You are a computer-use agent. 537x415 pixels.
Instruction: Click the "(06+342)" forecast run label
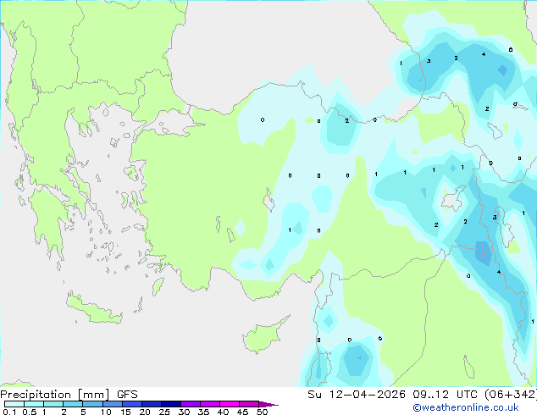point(510,395)
